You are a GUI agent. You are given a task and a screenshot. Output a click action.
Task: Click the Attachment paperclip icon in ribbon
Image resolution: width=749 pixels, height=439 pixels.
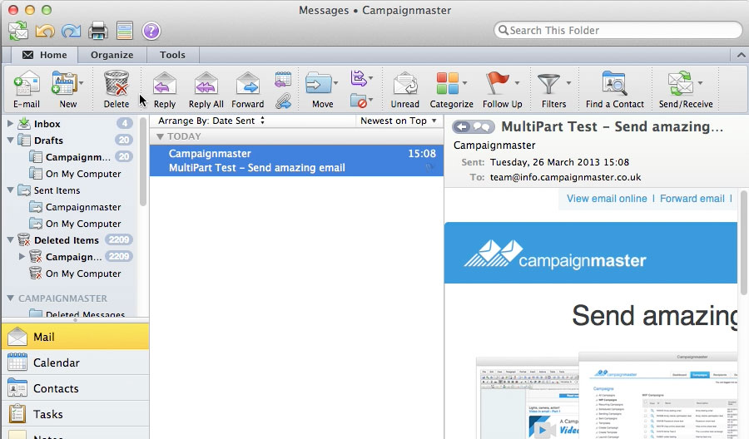coord(283,101)
